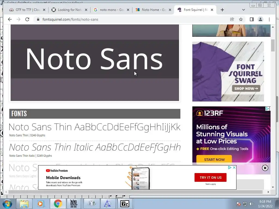Image resolution: width=279 pixels, height=209 pixels.
Task: Click the volume speaker tray icon
Action: 251,204
